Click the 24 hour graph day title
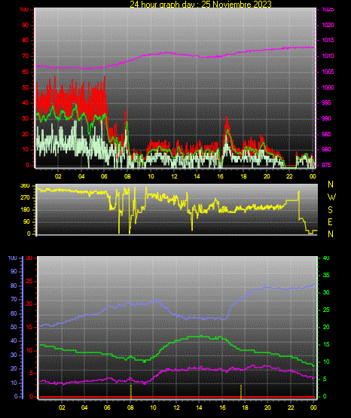The image size is (351, 418). click(x=200, y=5)
